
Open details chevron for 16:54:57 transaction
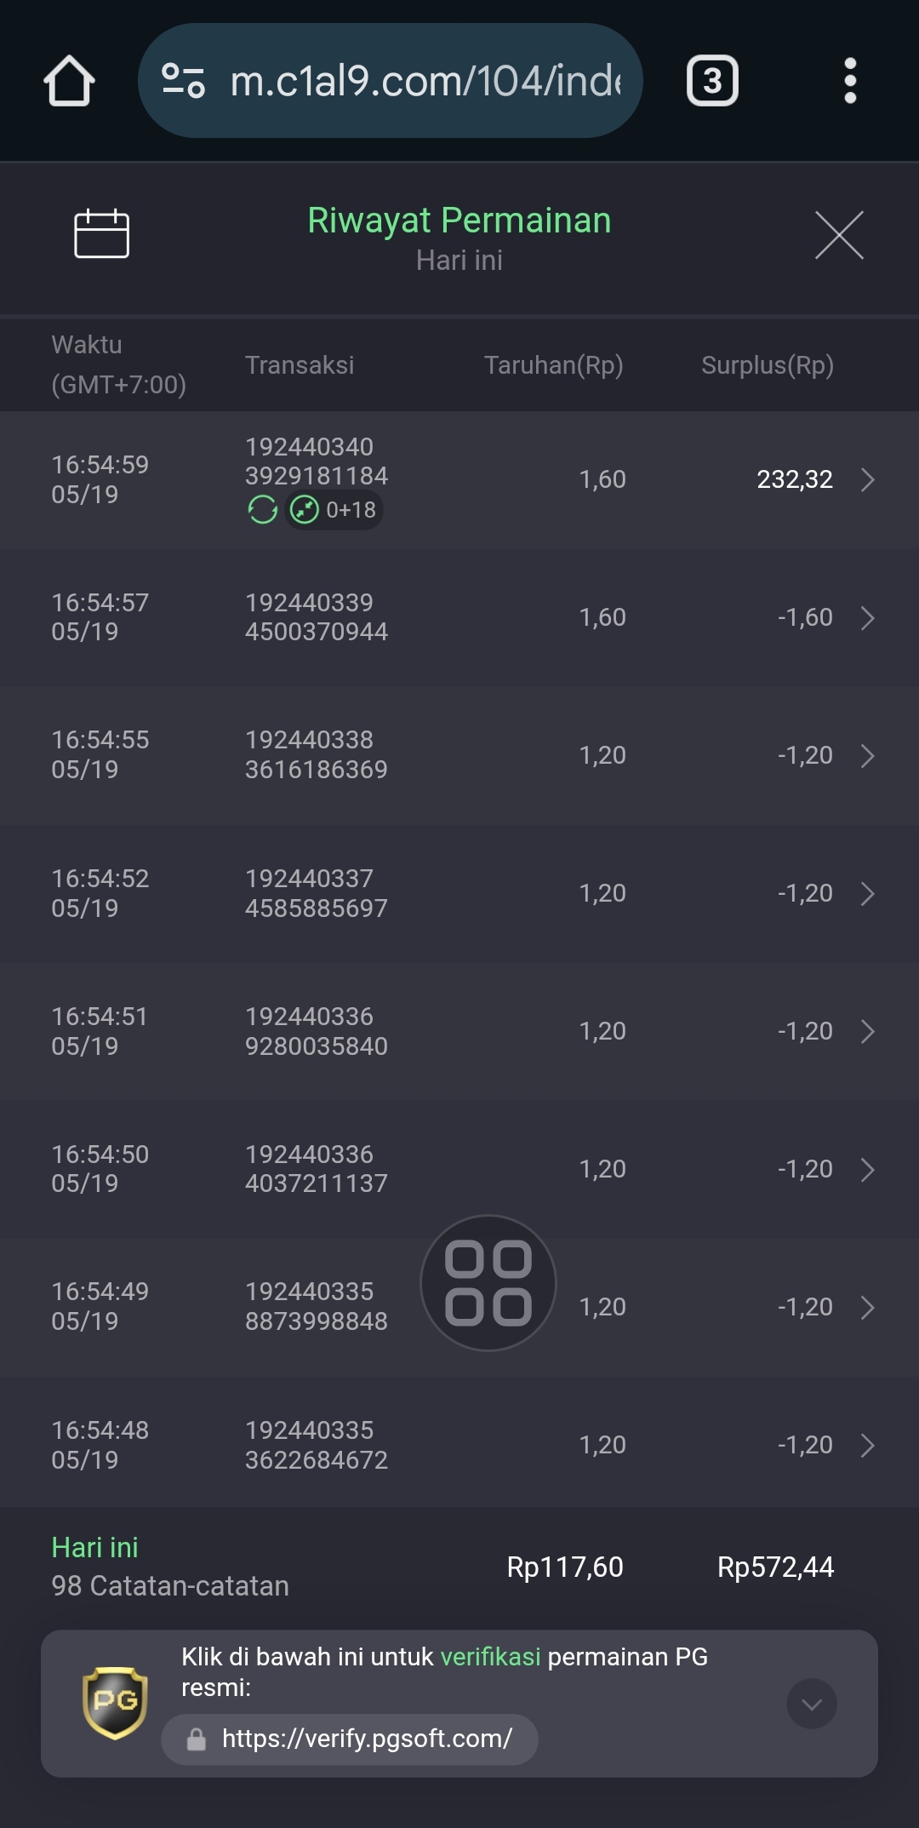click(x=867, y=617)
